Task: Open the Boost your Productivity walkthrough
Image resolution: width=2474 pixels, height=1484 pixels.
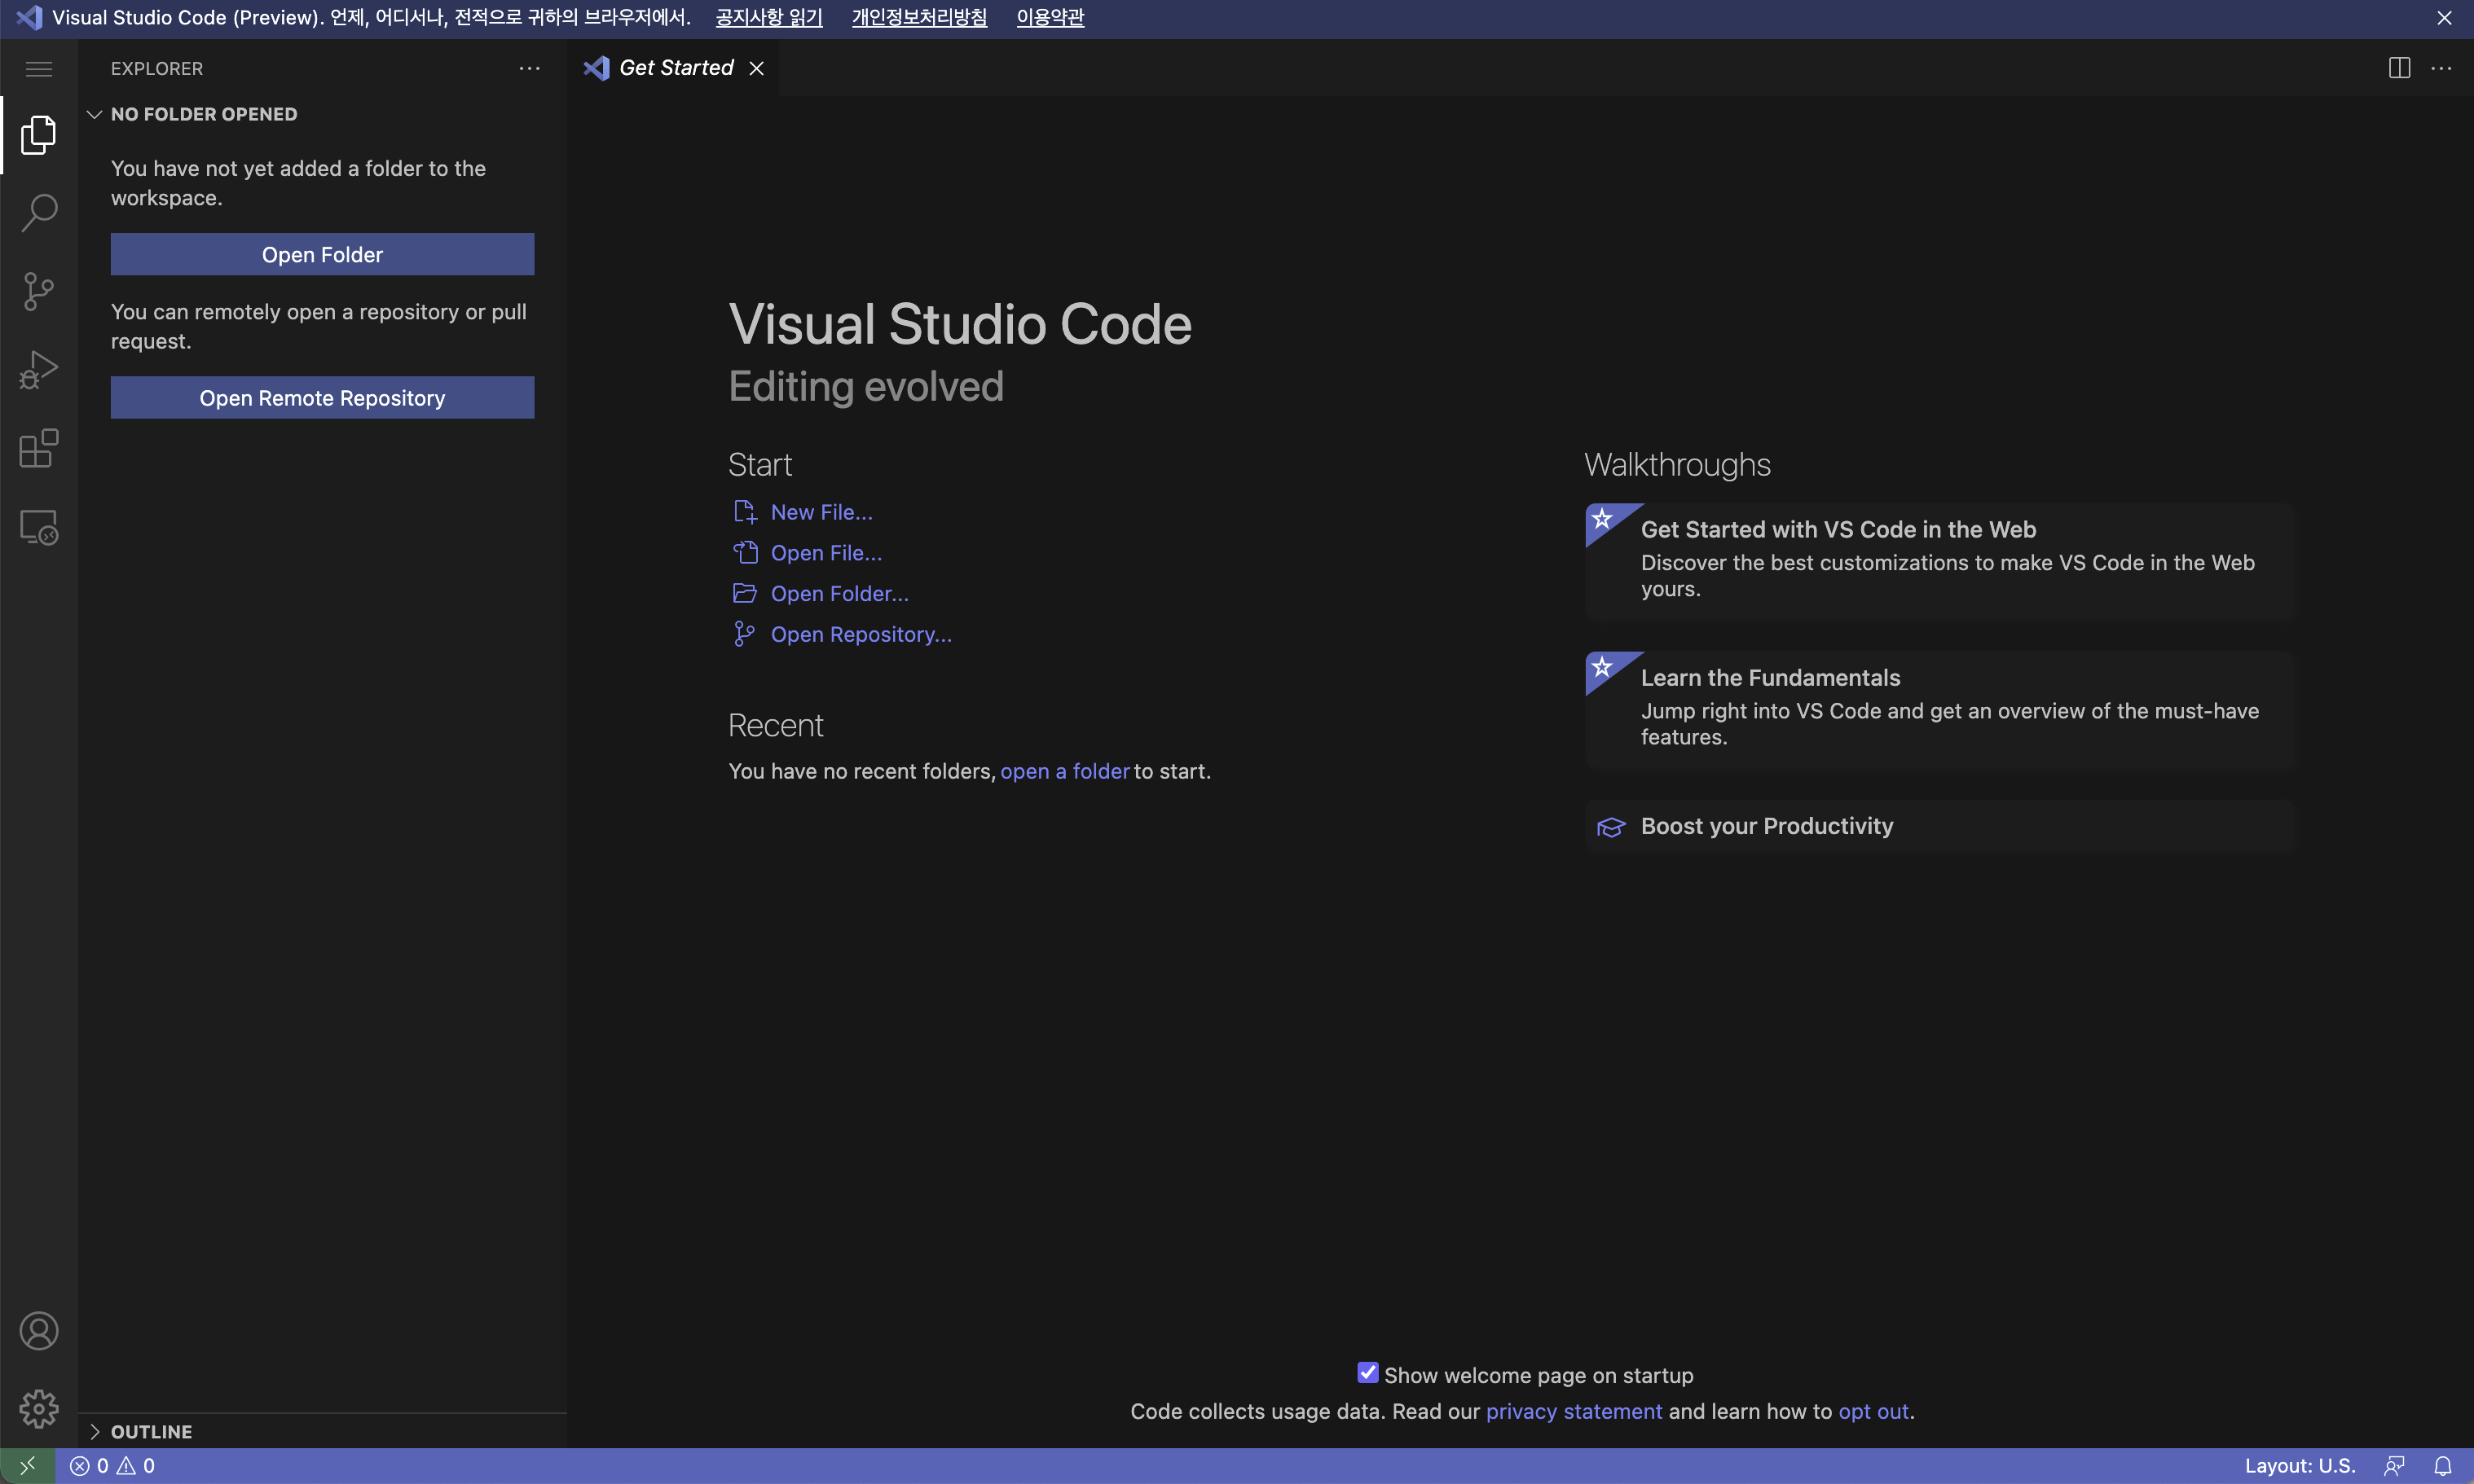Action: (1766, 826)
